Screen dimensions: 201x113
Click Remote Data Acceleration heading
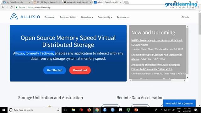pyautogui.click(x=140, y=98)
